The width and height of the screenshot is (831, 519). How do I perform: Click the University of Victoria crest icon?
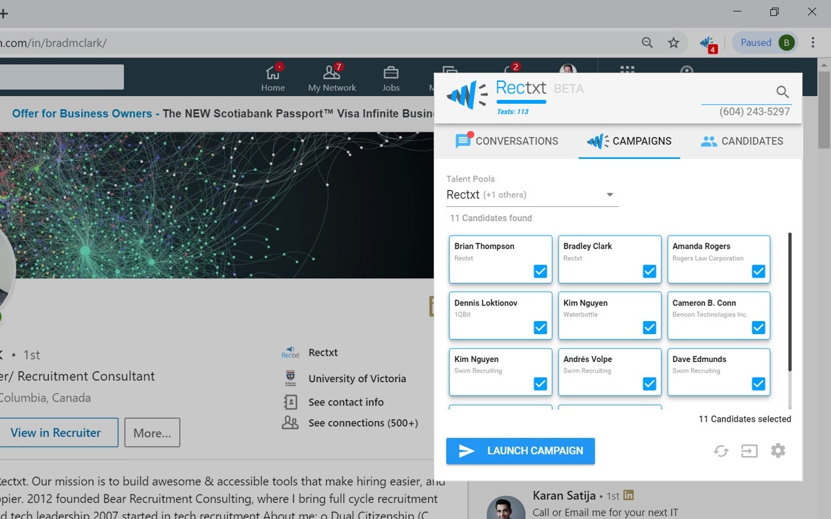tap(290, 378)
